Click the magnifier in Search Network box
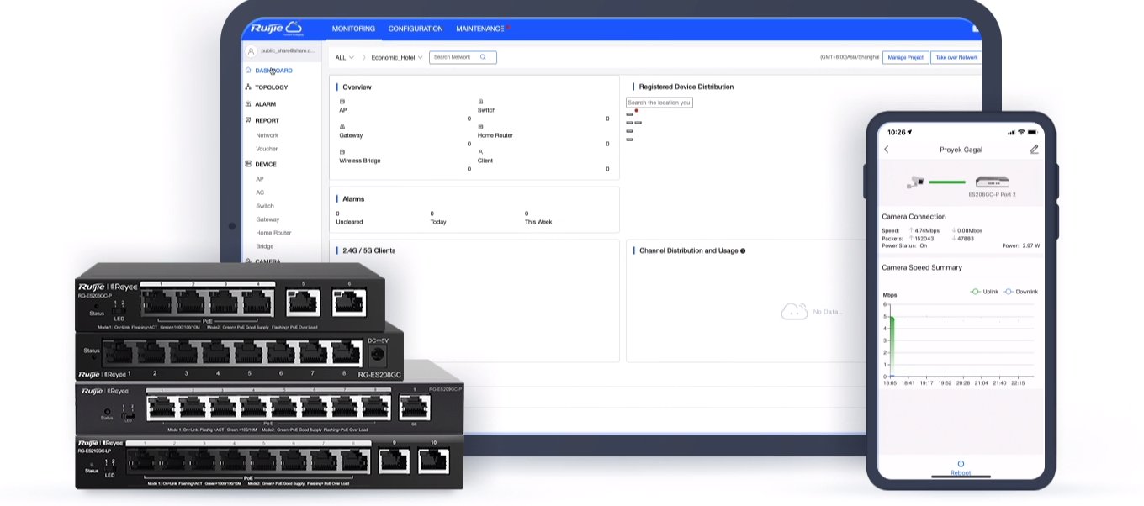This screenshot has width=1144, height=506. 483,57
